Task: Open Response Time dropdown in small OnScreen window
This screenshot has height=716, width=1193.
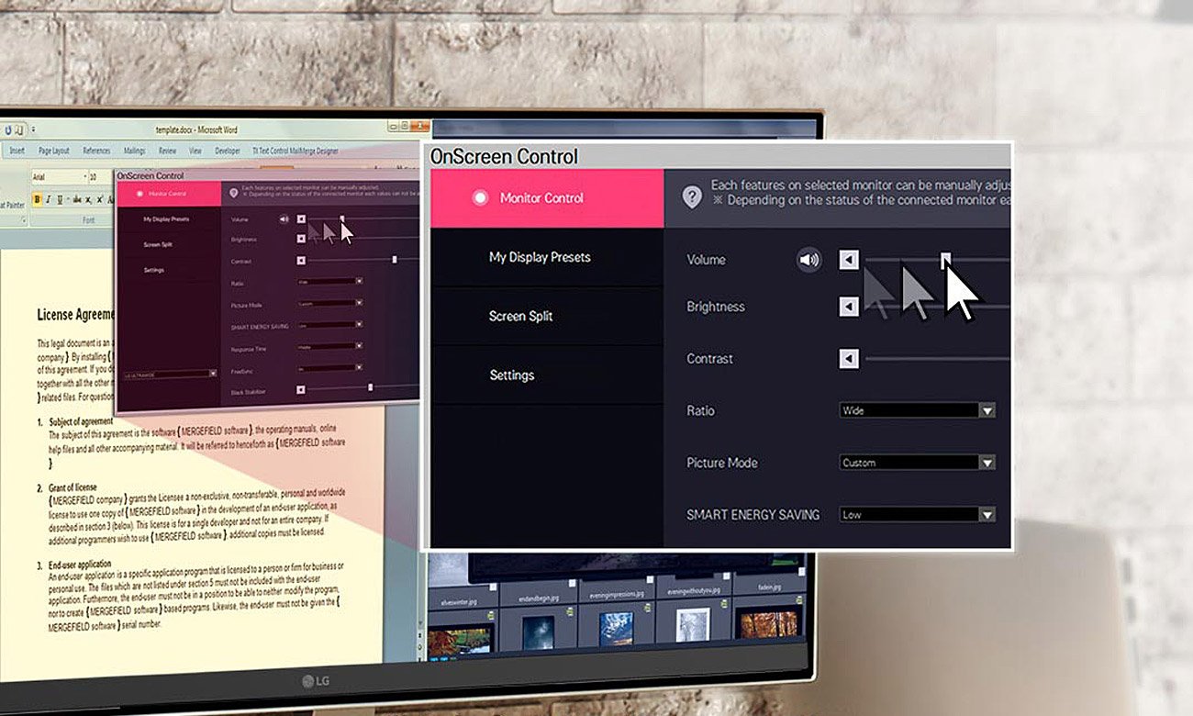Action: (329, 347)
